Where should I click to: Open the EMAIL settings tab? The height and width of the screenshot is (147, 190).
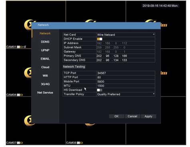coord(45,59)
